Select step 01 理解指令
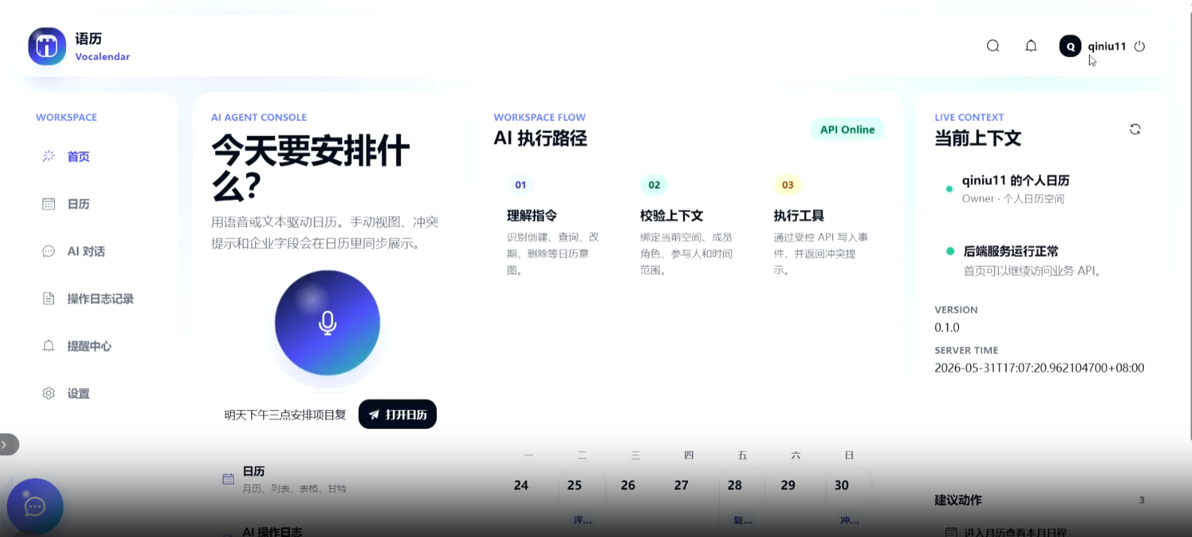This screenshot has width=1192, height=537. coord(554,226)
